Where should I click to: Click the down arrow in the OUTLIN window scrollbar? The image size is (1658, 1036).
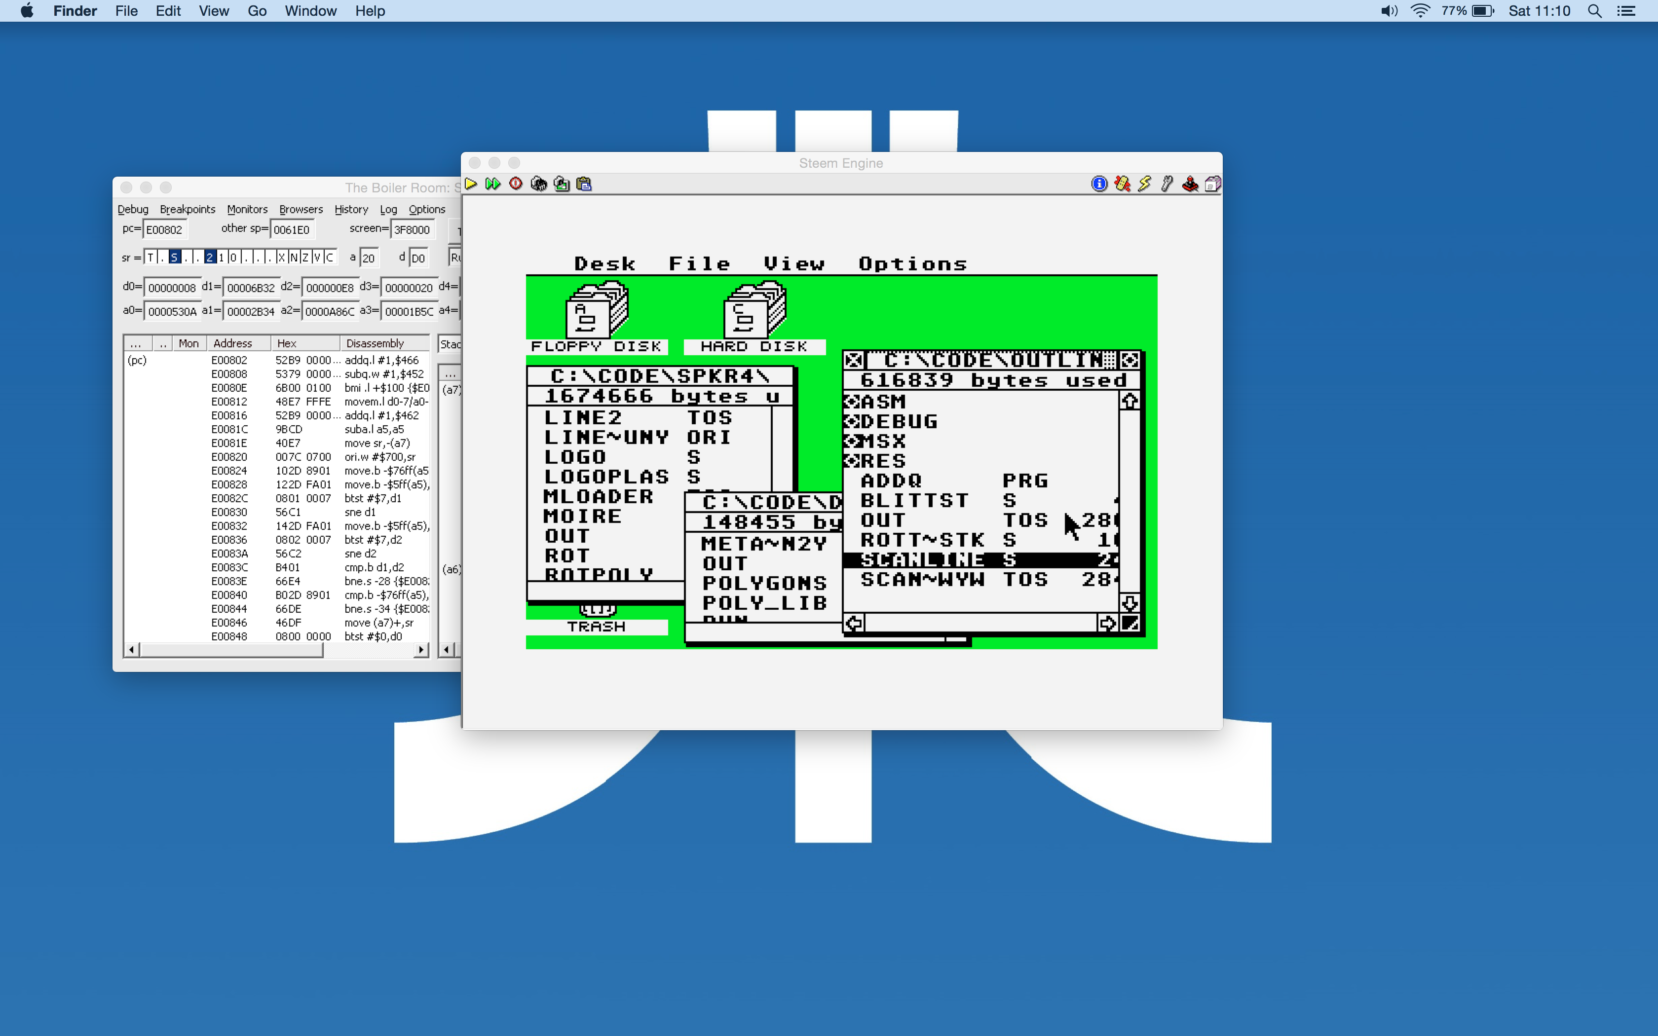click(1130, 603)
